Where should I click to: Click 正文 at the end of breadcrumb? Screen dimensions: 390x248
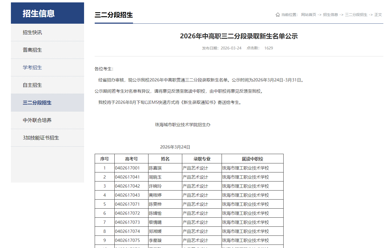(378, 15)
